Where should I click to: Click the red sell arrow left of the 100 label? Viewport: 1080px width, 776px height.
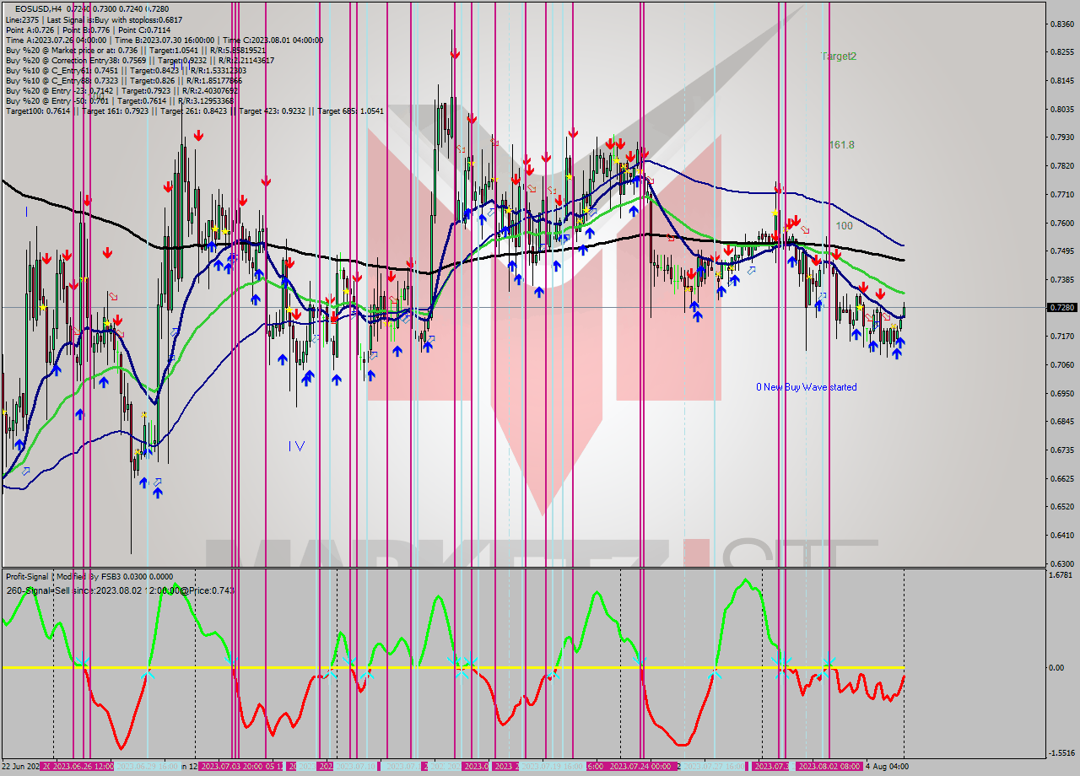796,220
